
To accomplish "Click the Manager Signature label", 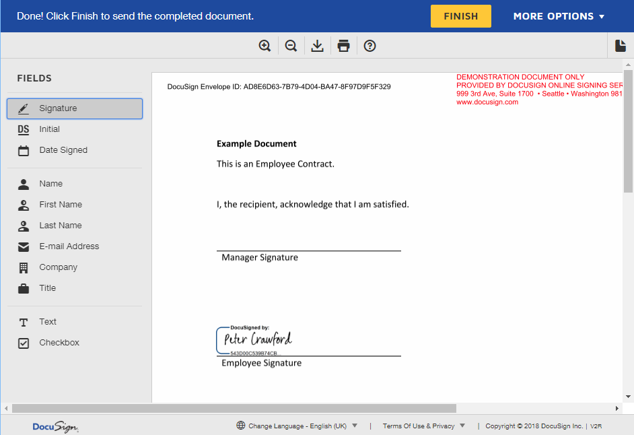I will 260,257.
